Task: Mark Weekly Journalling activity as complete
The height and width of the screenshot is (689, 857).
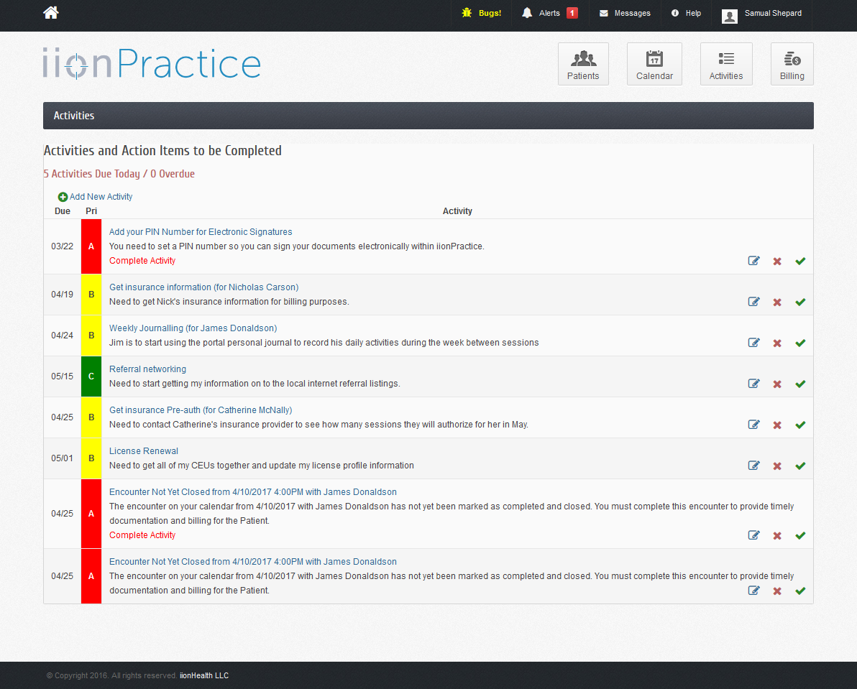Action: pos(800,343)
